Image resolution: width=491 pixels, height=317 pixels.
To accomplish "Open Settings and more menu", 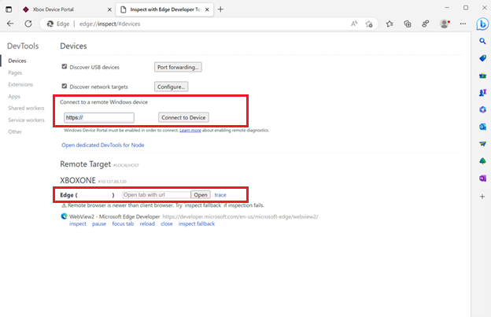I will coord(463,24).
